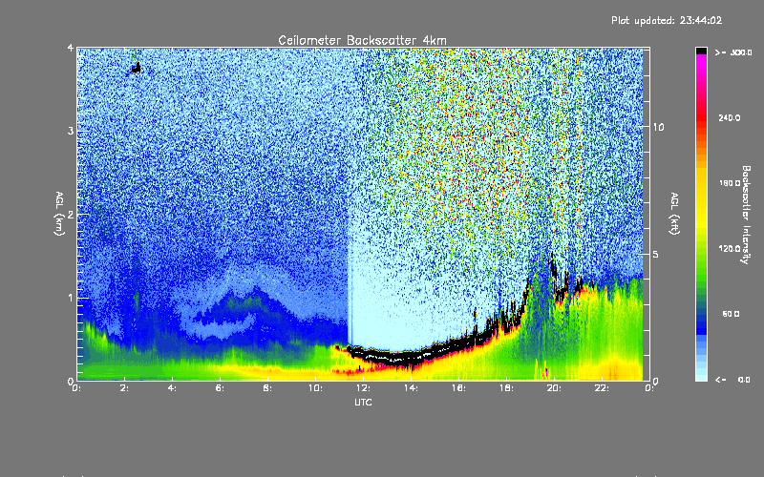Screen dimensions: 764x477
Task: Click the black cloud-base band at 14 UTC
Action: point(411,360)
